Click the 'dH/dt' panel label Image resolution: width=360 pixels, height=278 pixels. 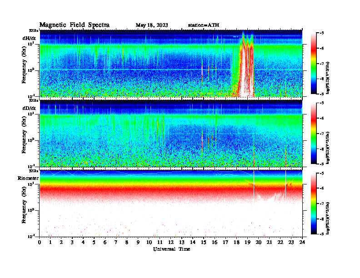point(29,38)
